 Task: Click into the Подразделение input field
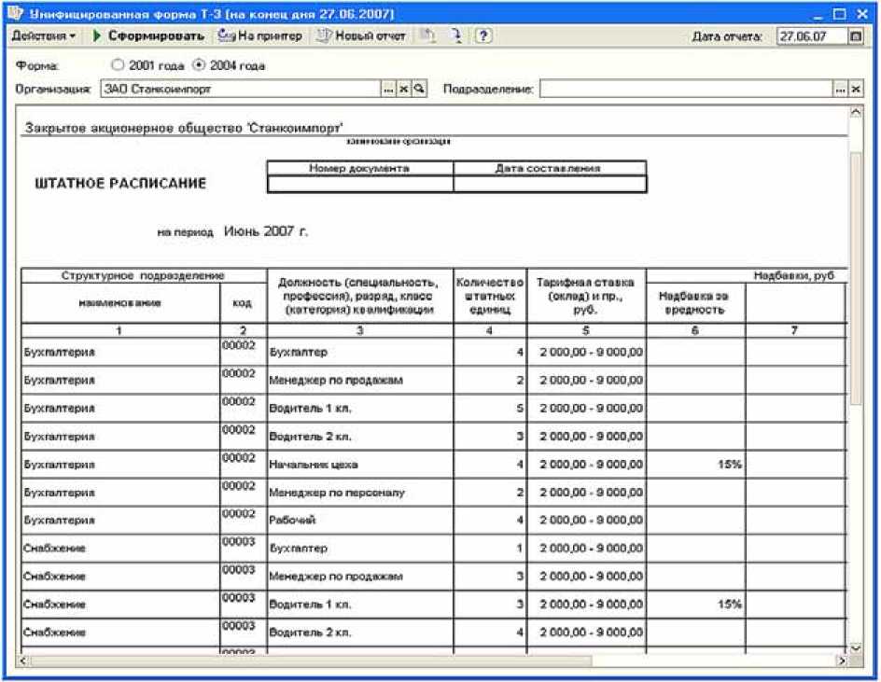(x=685, y=89)
